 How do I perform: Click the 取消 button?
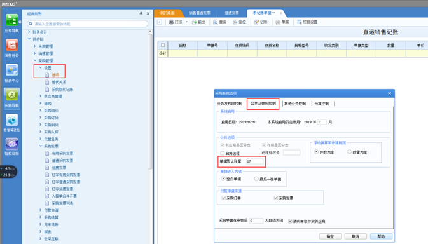(x=356, y=236)
